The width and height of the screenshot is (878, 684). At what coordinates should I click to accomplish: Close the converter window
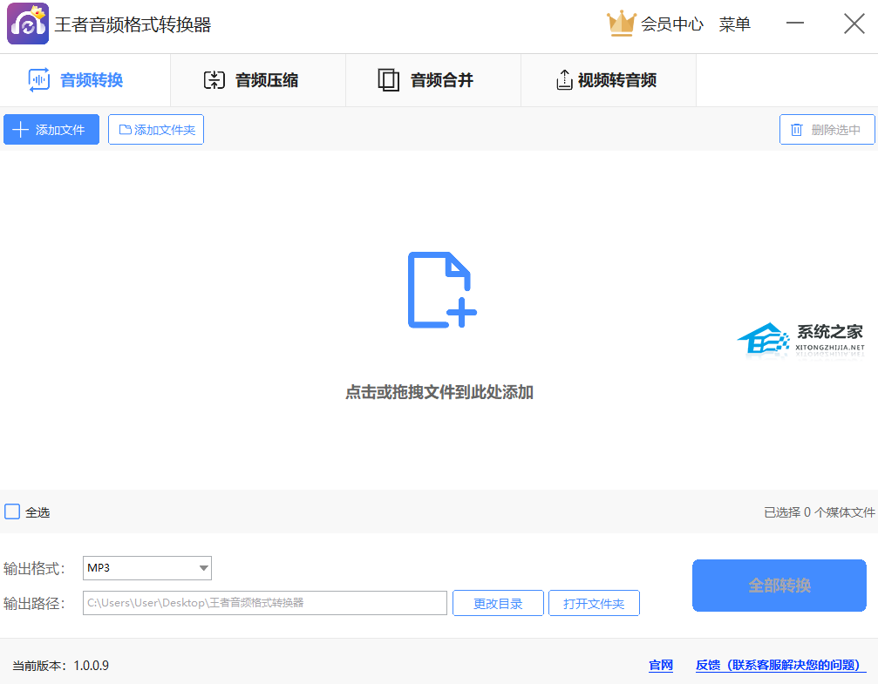[854, 24]
